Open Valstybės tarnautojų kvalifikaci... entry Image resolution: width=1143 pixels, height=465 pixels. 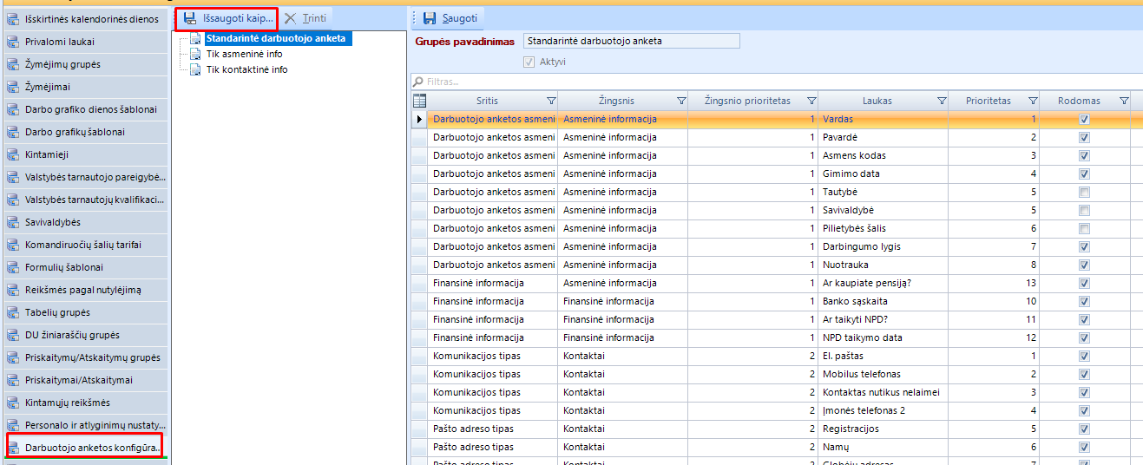(85, 200)
